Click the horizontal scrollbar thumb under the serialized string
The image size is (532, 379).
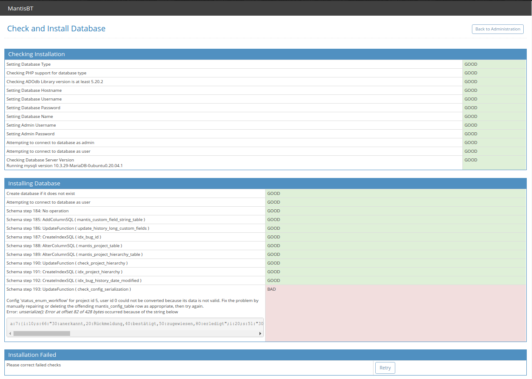pos(41,333)
